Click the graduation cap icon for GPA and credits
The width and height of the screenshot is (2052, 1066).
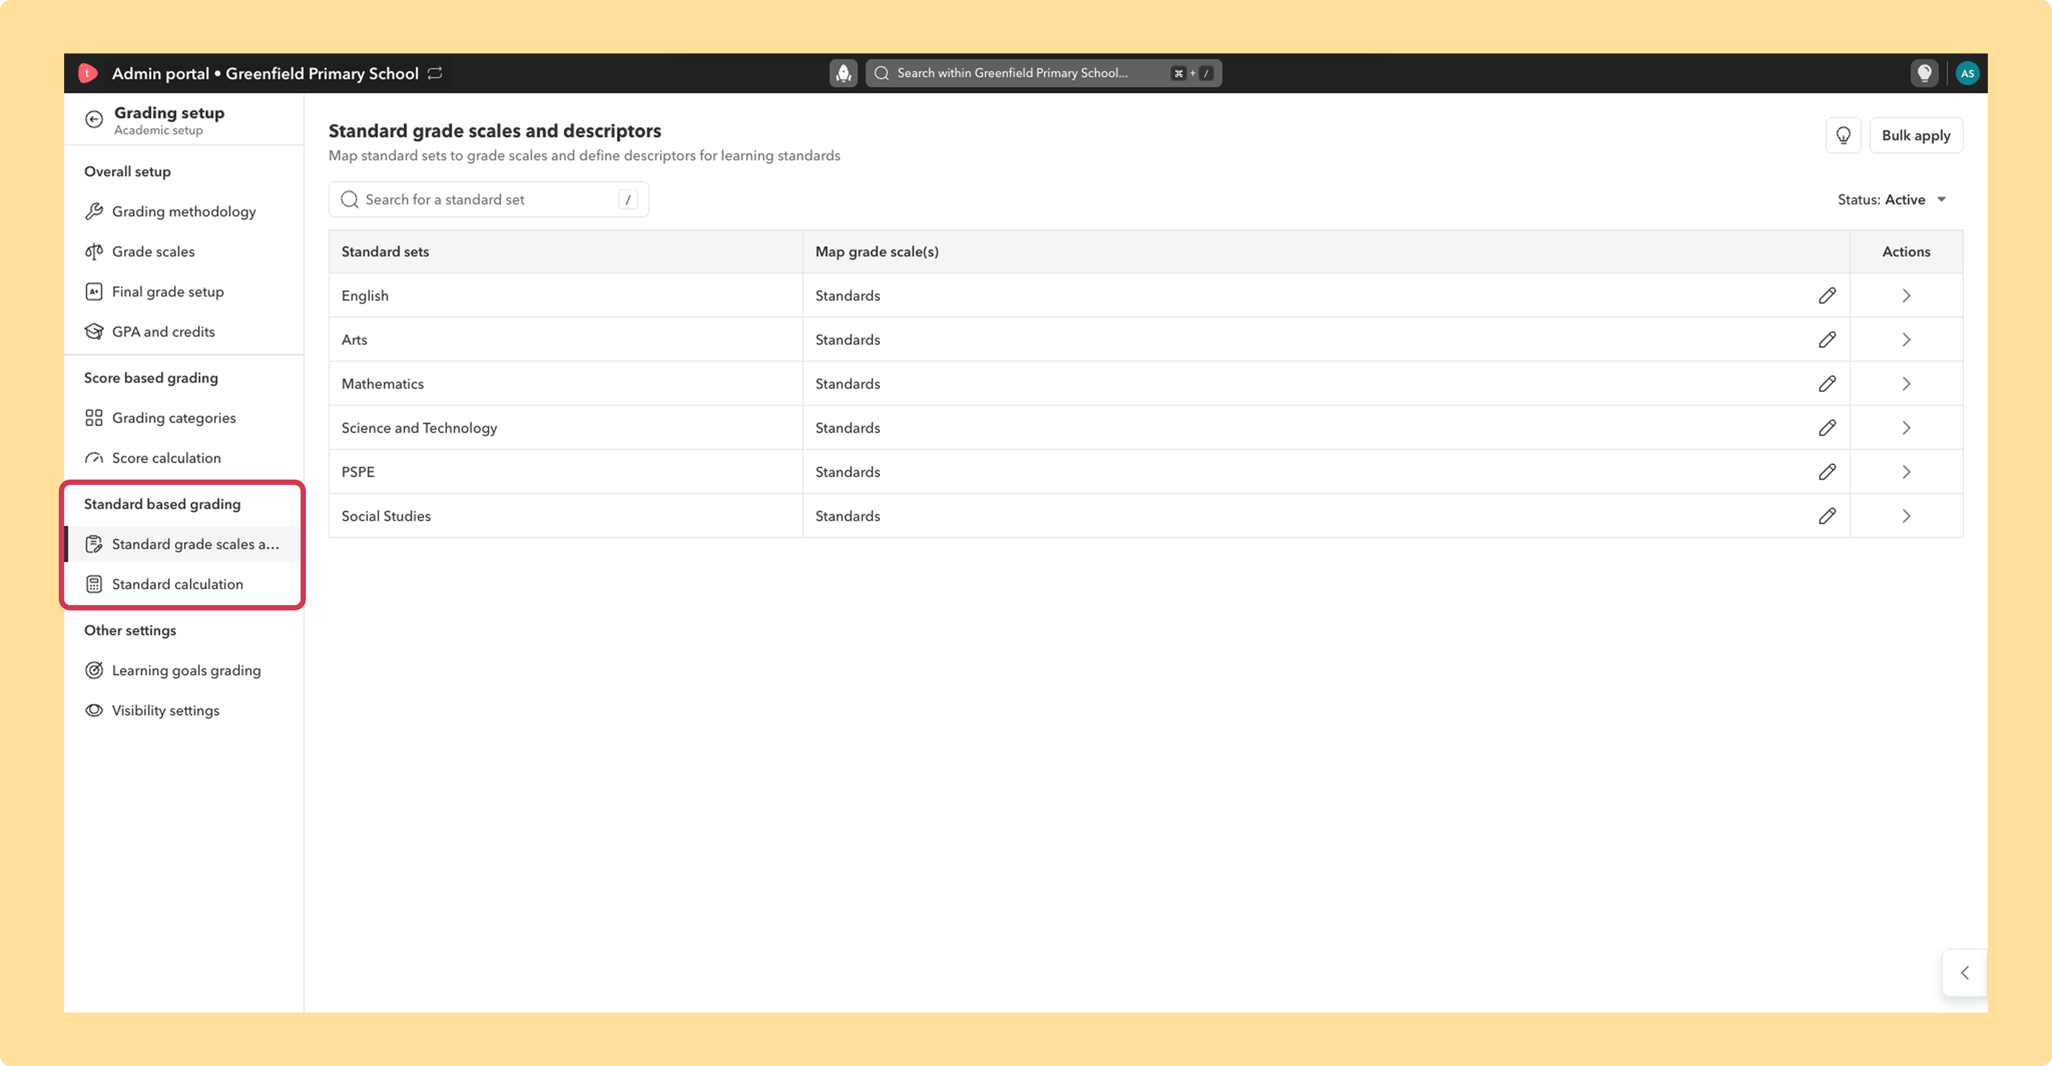pos(94,331)
